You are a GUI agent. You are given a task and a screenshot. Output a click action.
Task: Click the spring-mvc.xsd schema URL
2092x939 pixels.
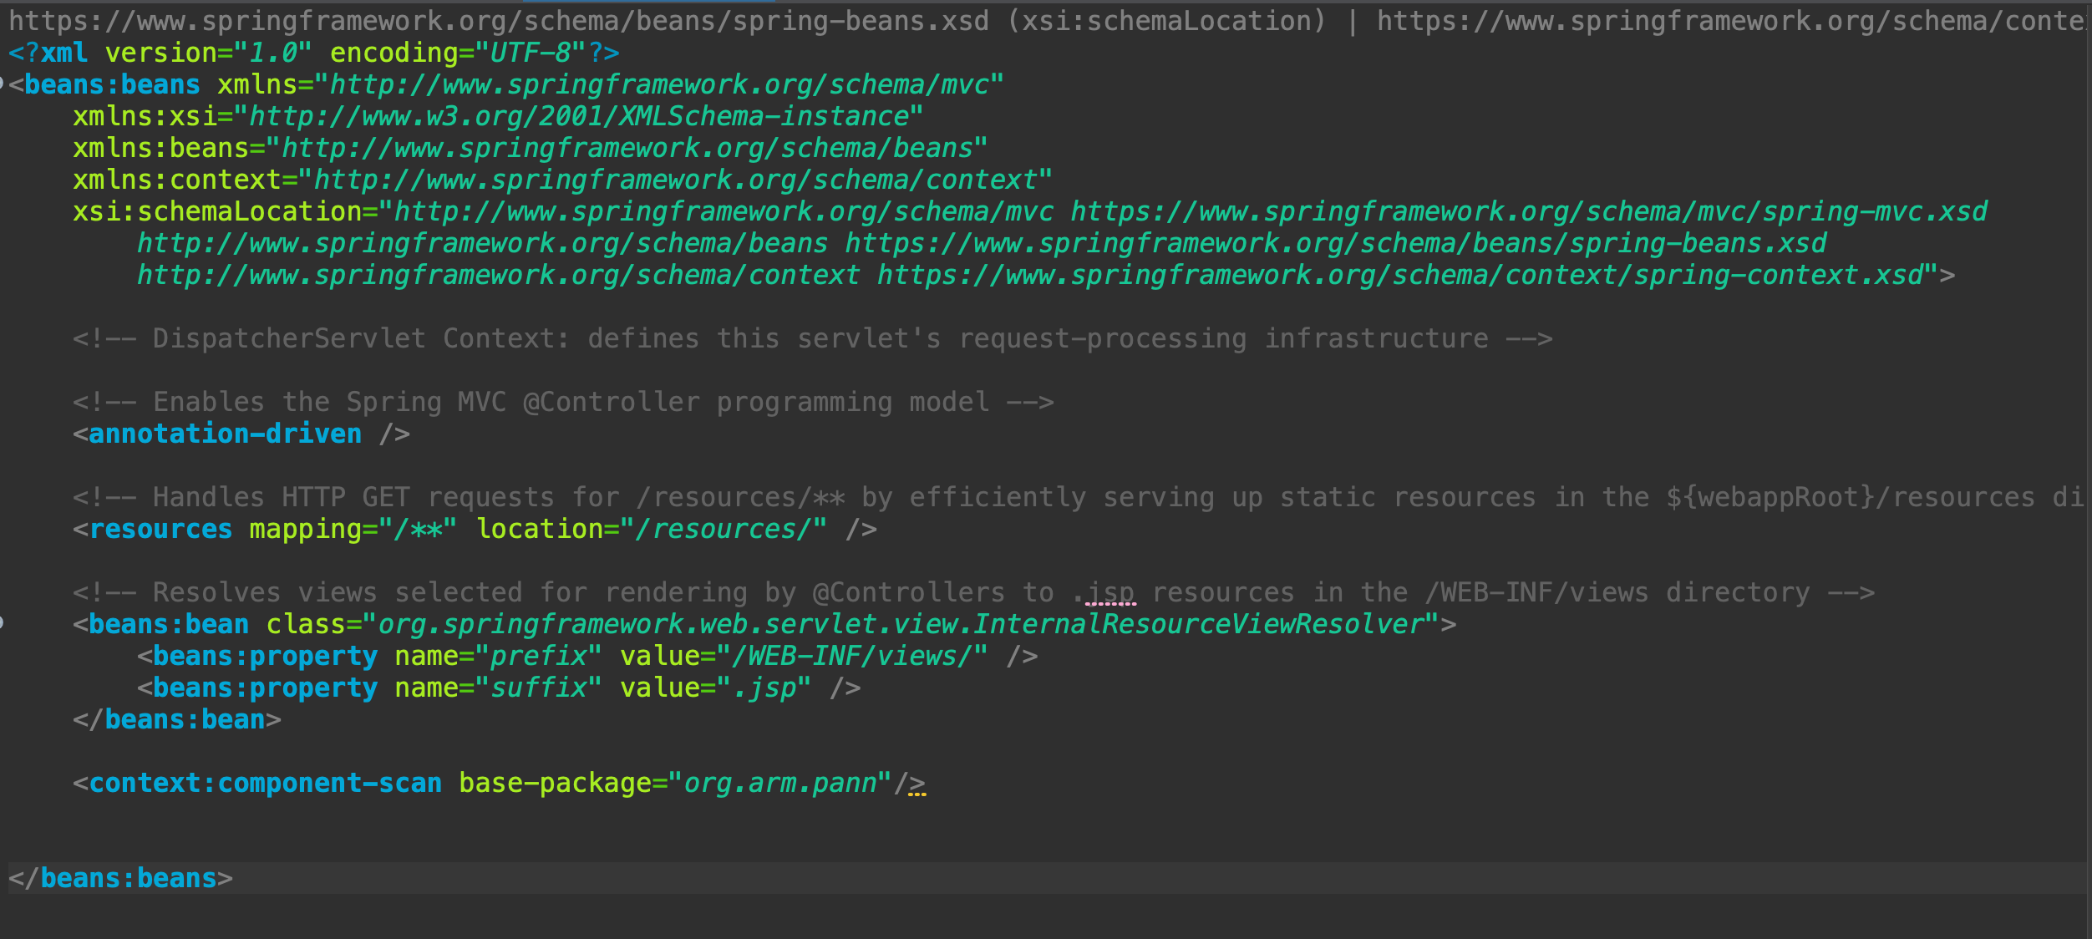1528,212
